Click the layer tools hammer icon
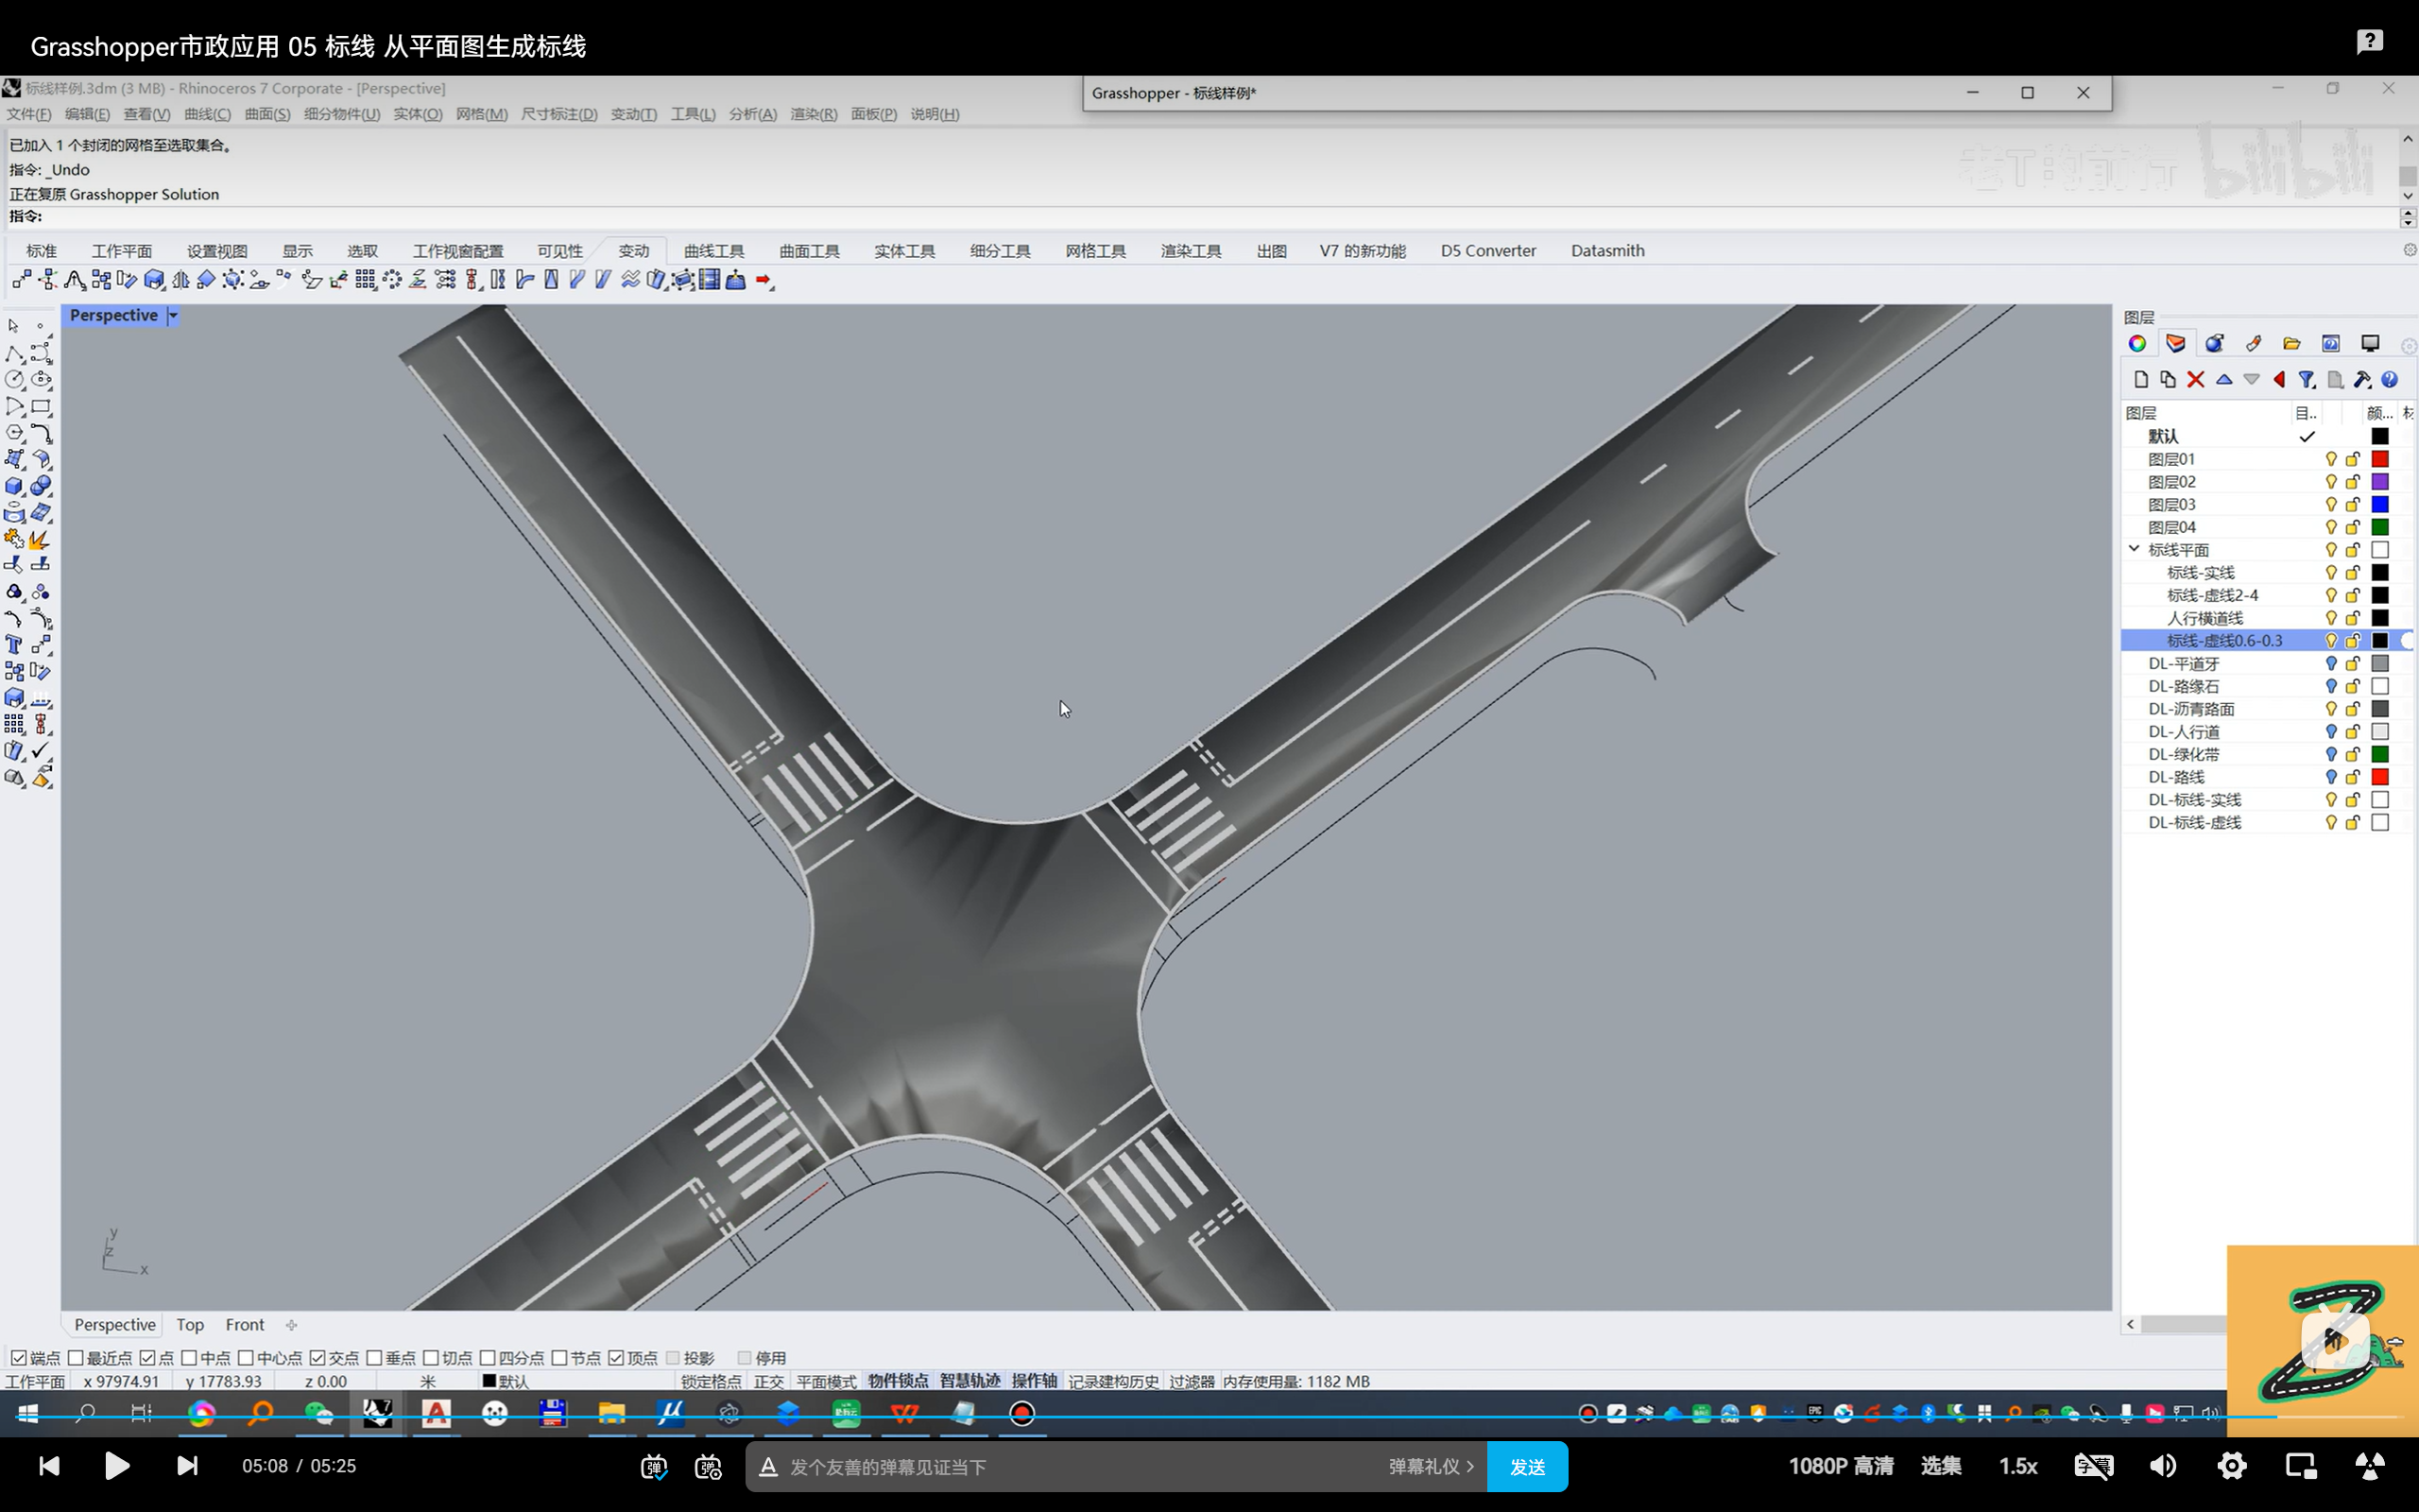 click(2362, 379)
